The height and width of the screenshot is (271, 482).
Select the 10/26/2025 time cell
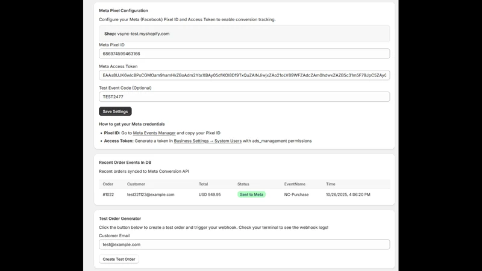click(348, 195)
